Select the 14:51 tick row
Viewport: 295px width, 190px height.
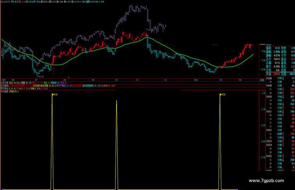[280, 112]
